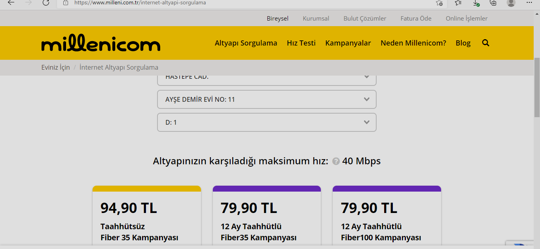This screenshot has width=540, height=249.
Task: Click the Eviniz İçin breadcrumb
Action: tap(56, 67)
